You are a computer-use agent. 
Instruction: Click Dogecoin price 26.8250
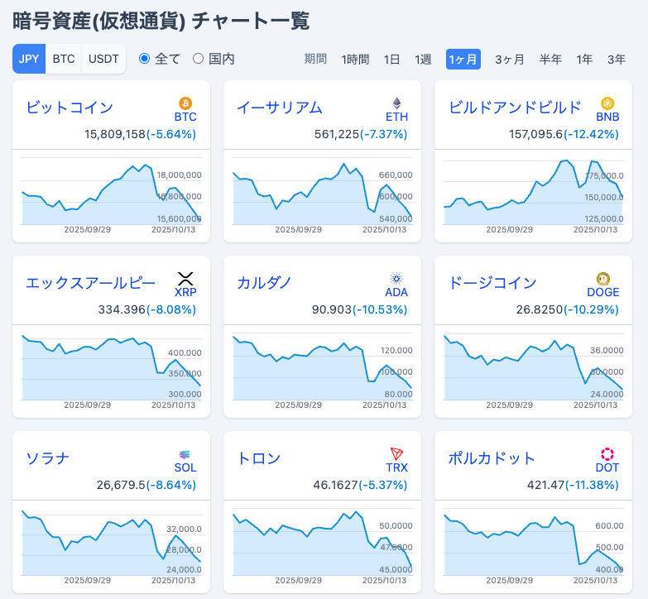click(540, 309)
